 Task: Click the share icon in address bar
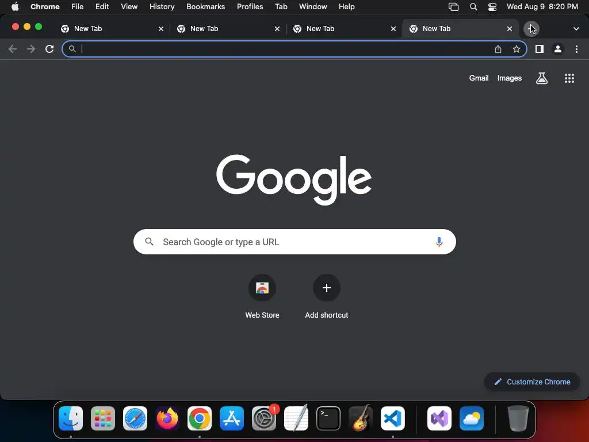coord(498,49)
